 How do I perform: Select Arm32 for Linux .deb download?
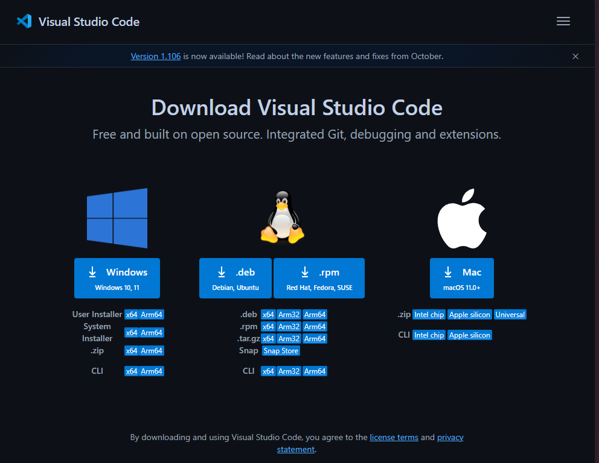289,315
